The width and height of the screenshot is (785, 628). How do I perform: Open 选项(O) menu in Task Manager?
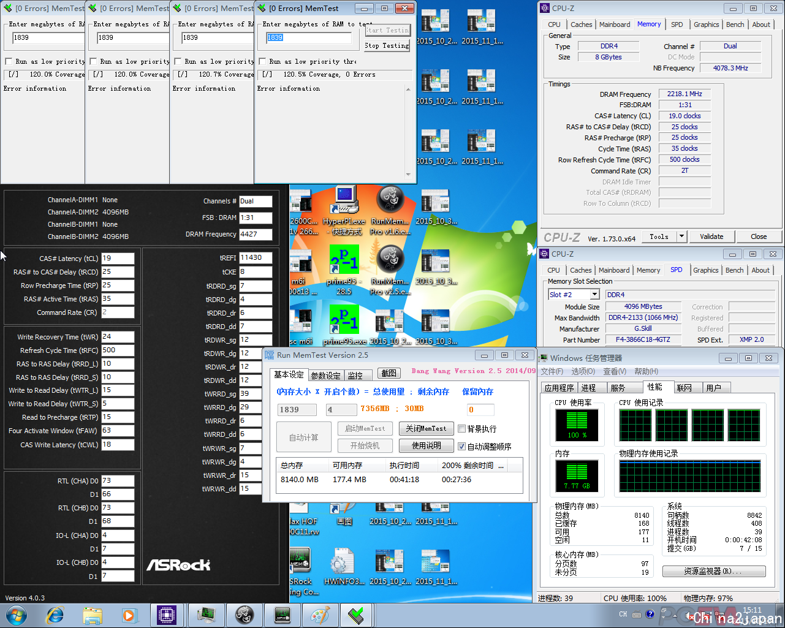click(x=583, y=371)
